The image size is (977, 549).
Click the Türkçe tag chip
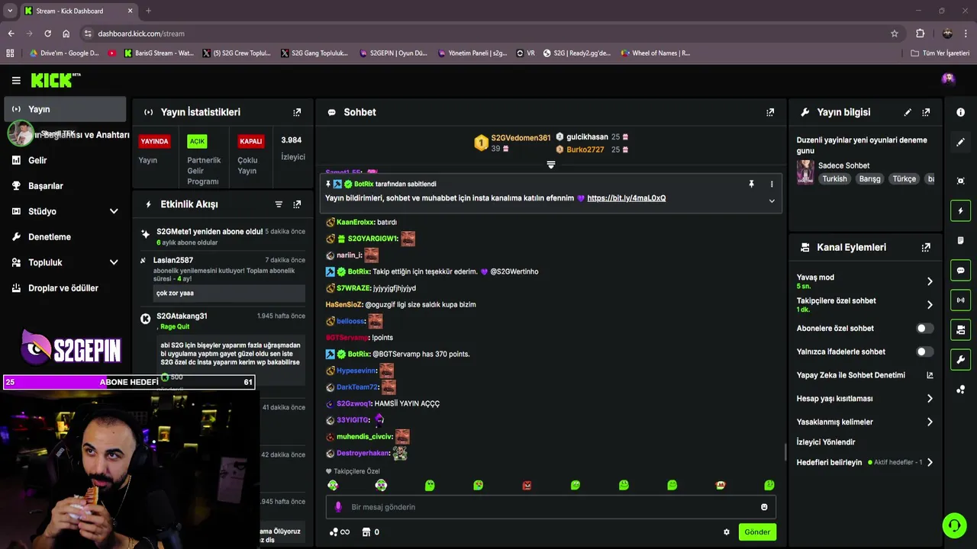904,179
